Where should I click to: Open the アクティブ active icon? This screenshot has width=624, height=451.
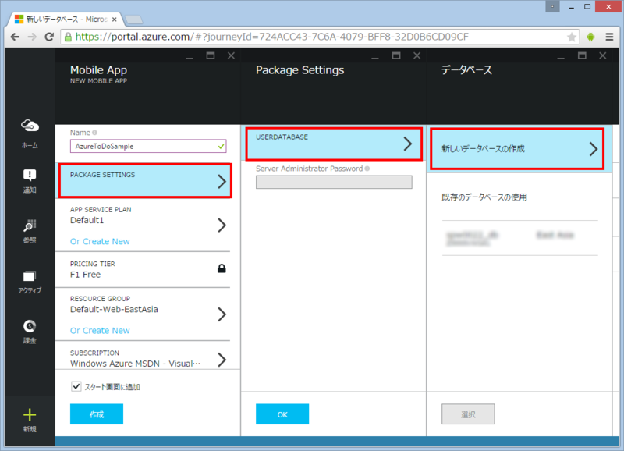click(x=30, y=276)
